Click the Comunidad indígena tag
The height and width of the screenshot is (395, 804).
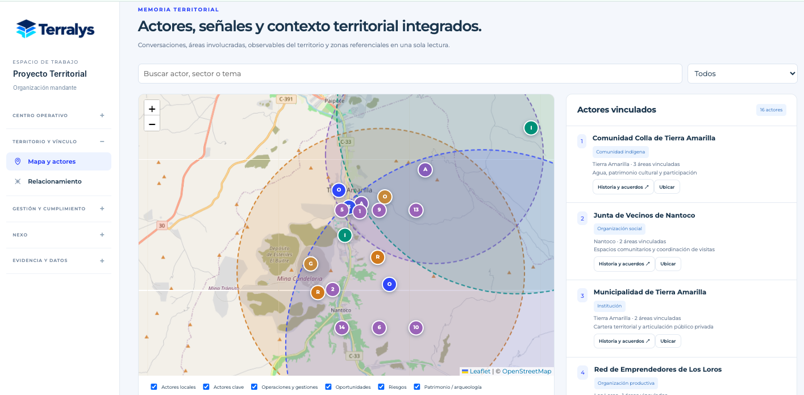point(620,152)
